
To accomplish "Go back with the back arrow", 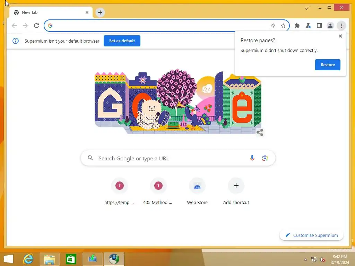I will coord(14,26).
